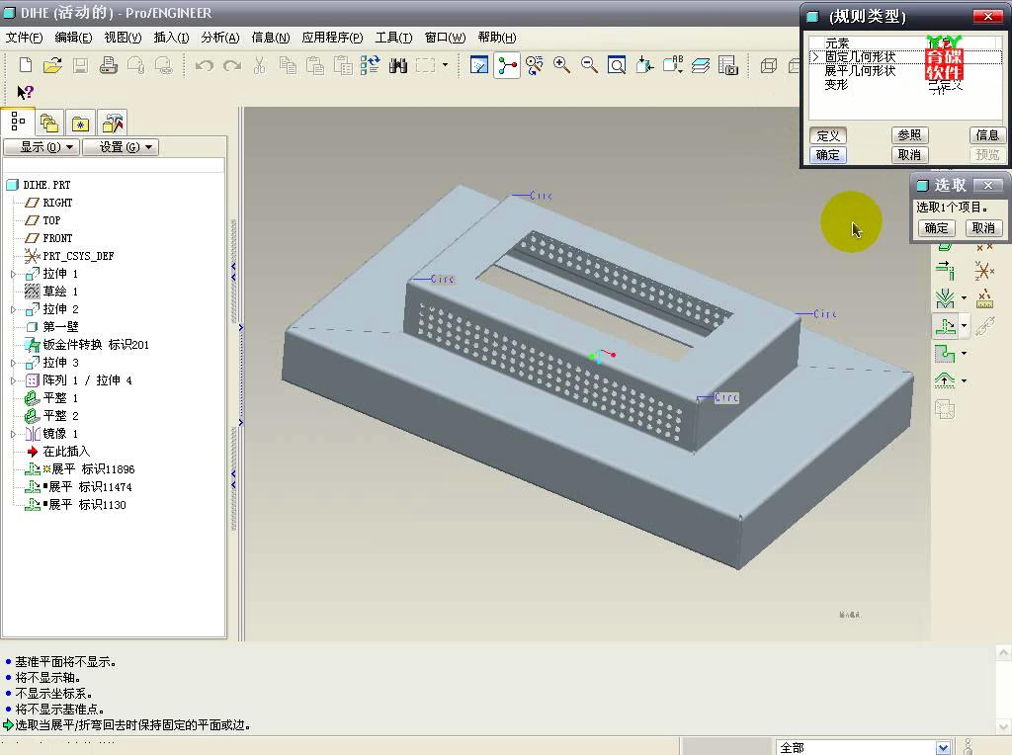Click the context help arrow-question icon

[25, 92]
